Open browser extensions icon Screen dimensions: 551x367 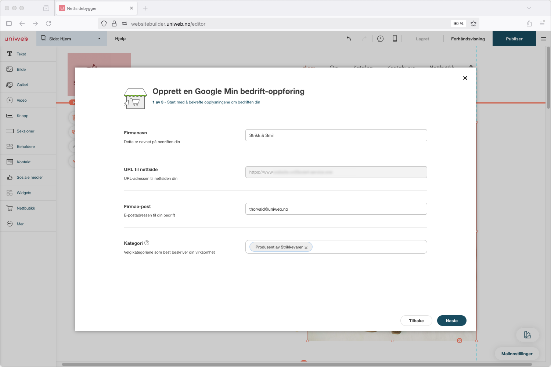click(529, 23)
